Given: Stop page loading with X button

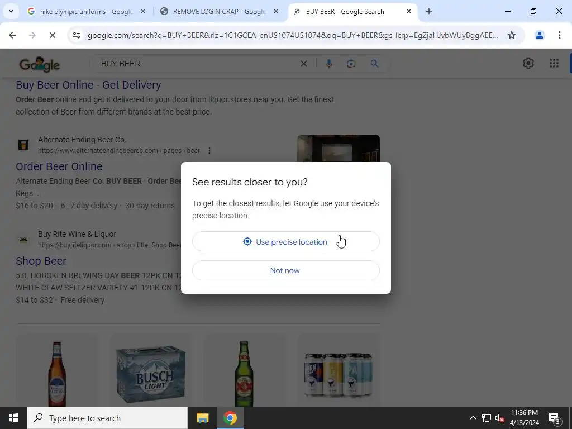Looking at the screenshot, I should point(52,35).
